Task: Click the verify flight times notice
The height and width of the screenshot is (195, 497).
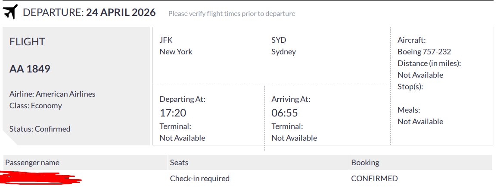Action: click(232, 13)
